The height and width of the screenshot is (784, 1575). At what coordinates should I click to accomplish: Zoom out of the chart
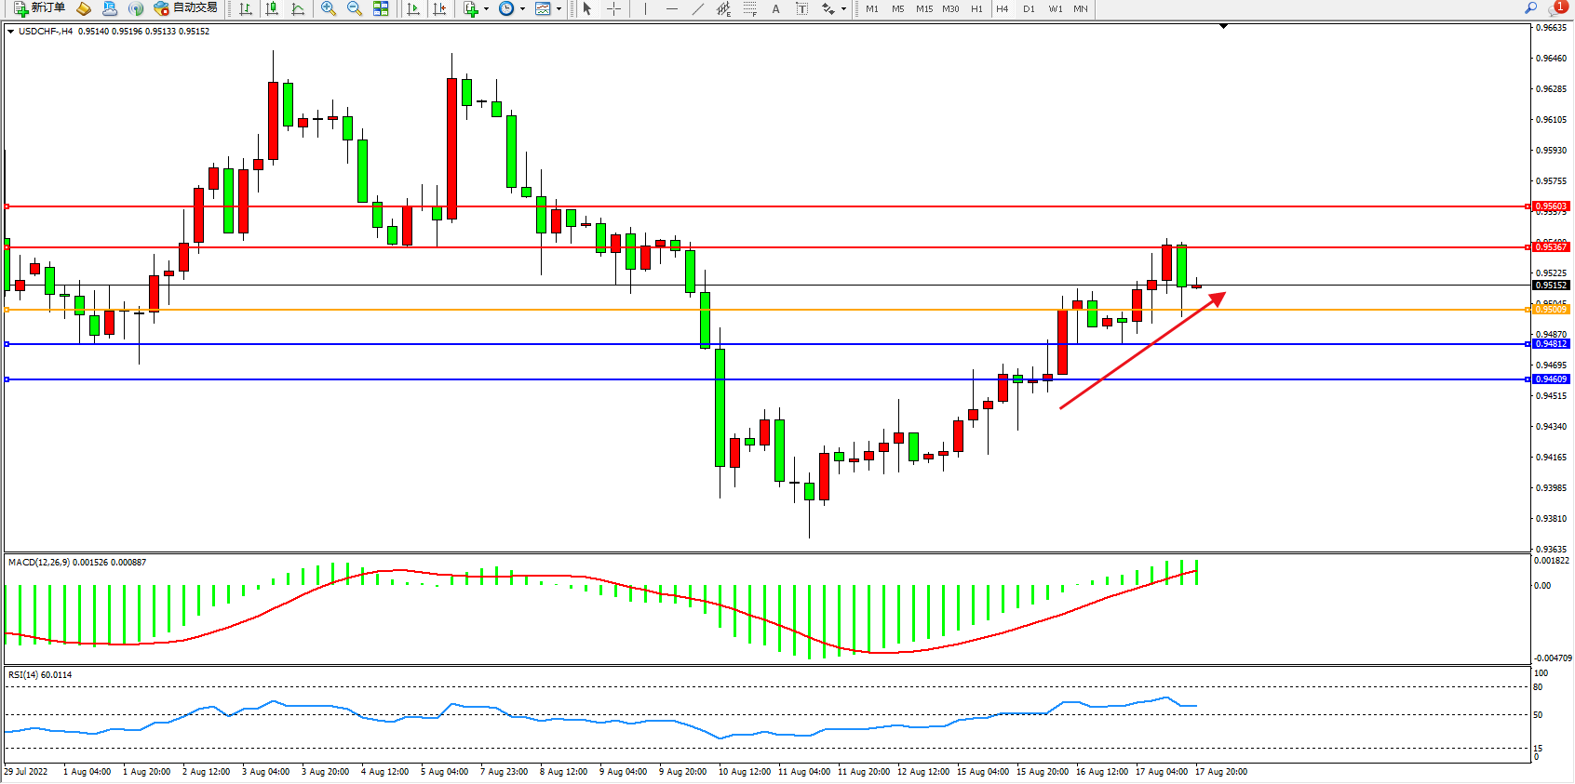click(x=354, y=8)
